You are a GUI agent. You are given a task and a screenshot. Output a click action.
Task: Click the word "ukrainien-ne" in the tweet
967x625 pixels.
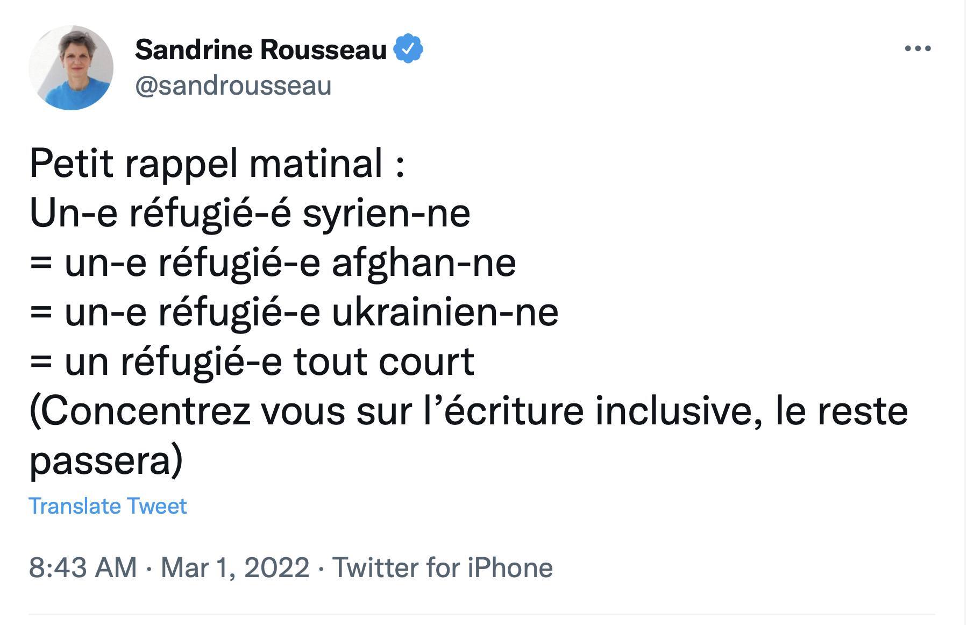click(x=445, y=312)
